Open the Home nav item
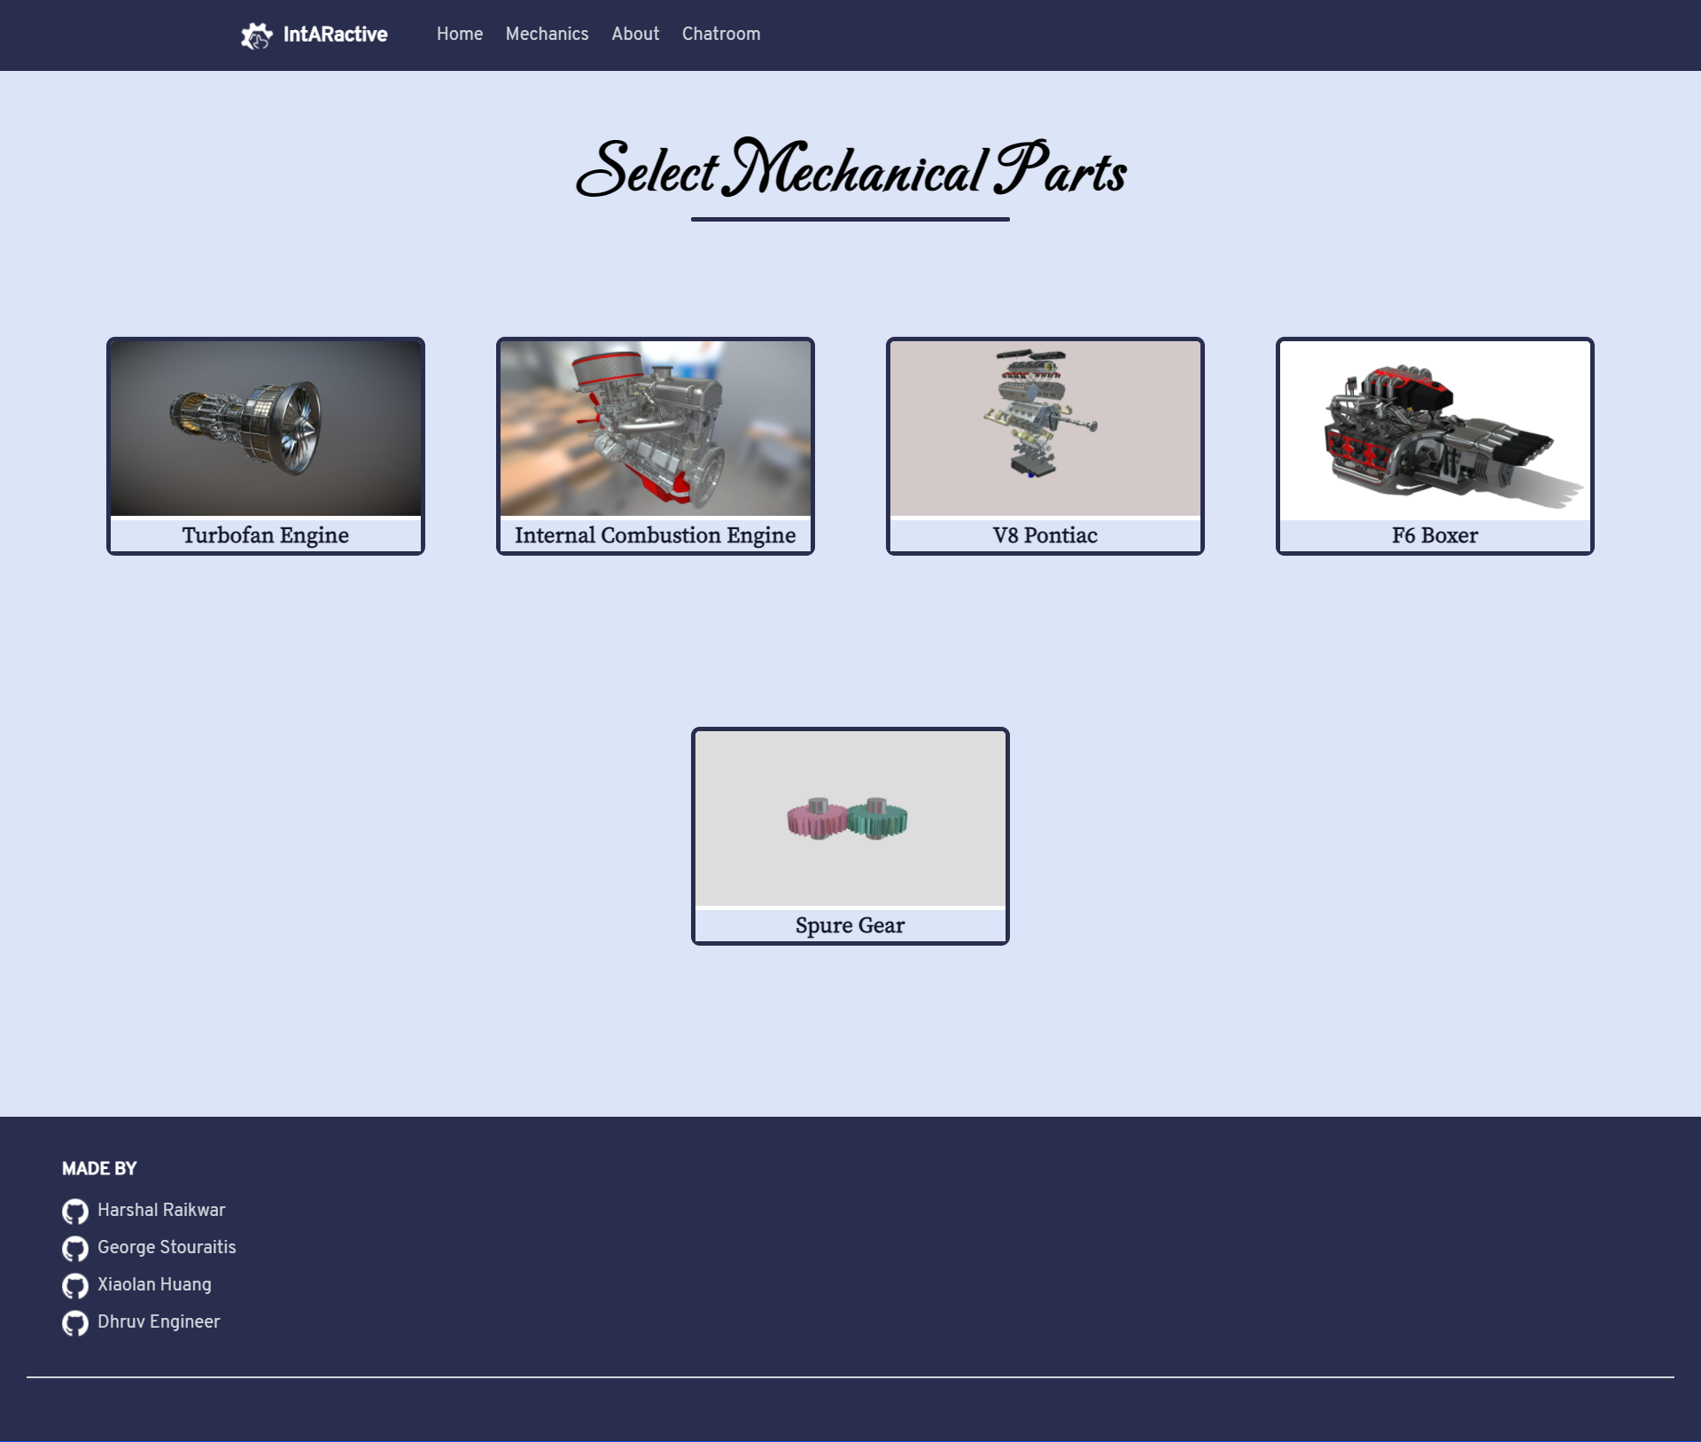The image size is (1701, 1442). coord(459,34)
